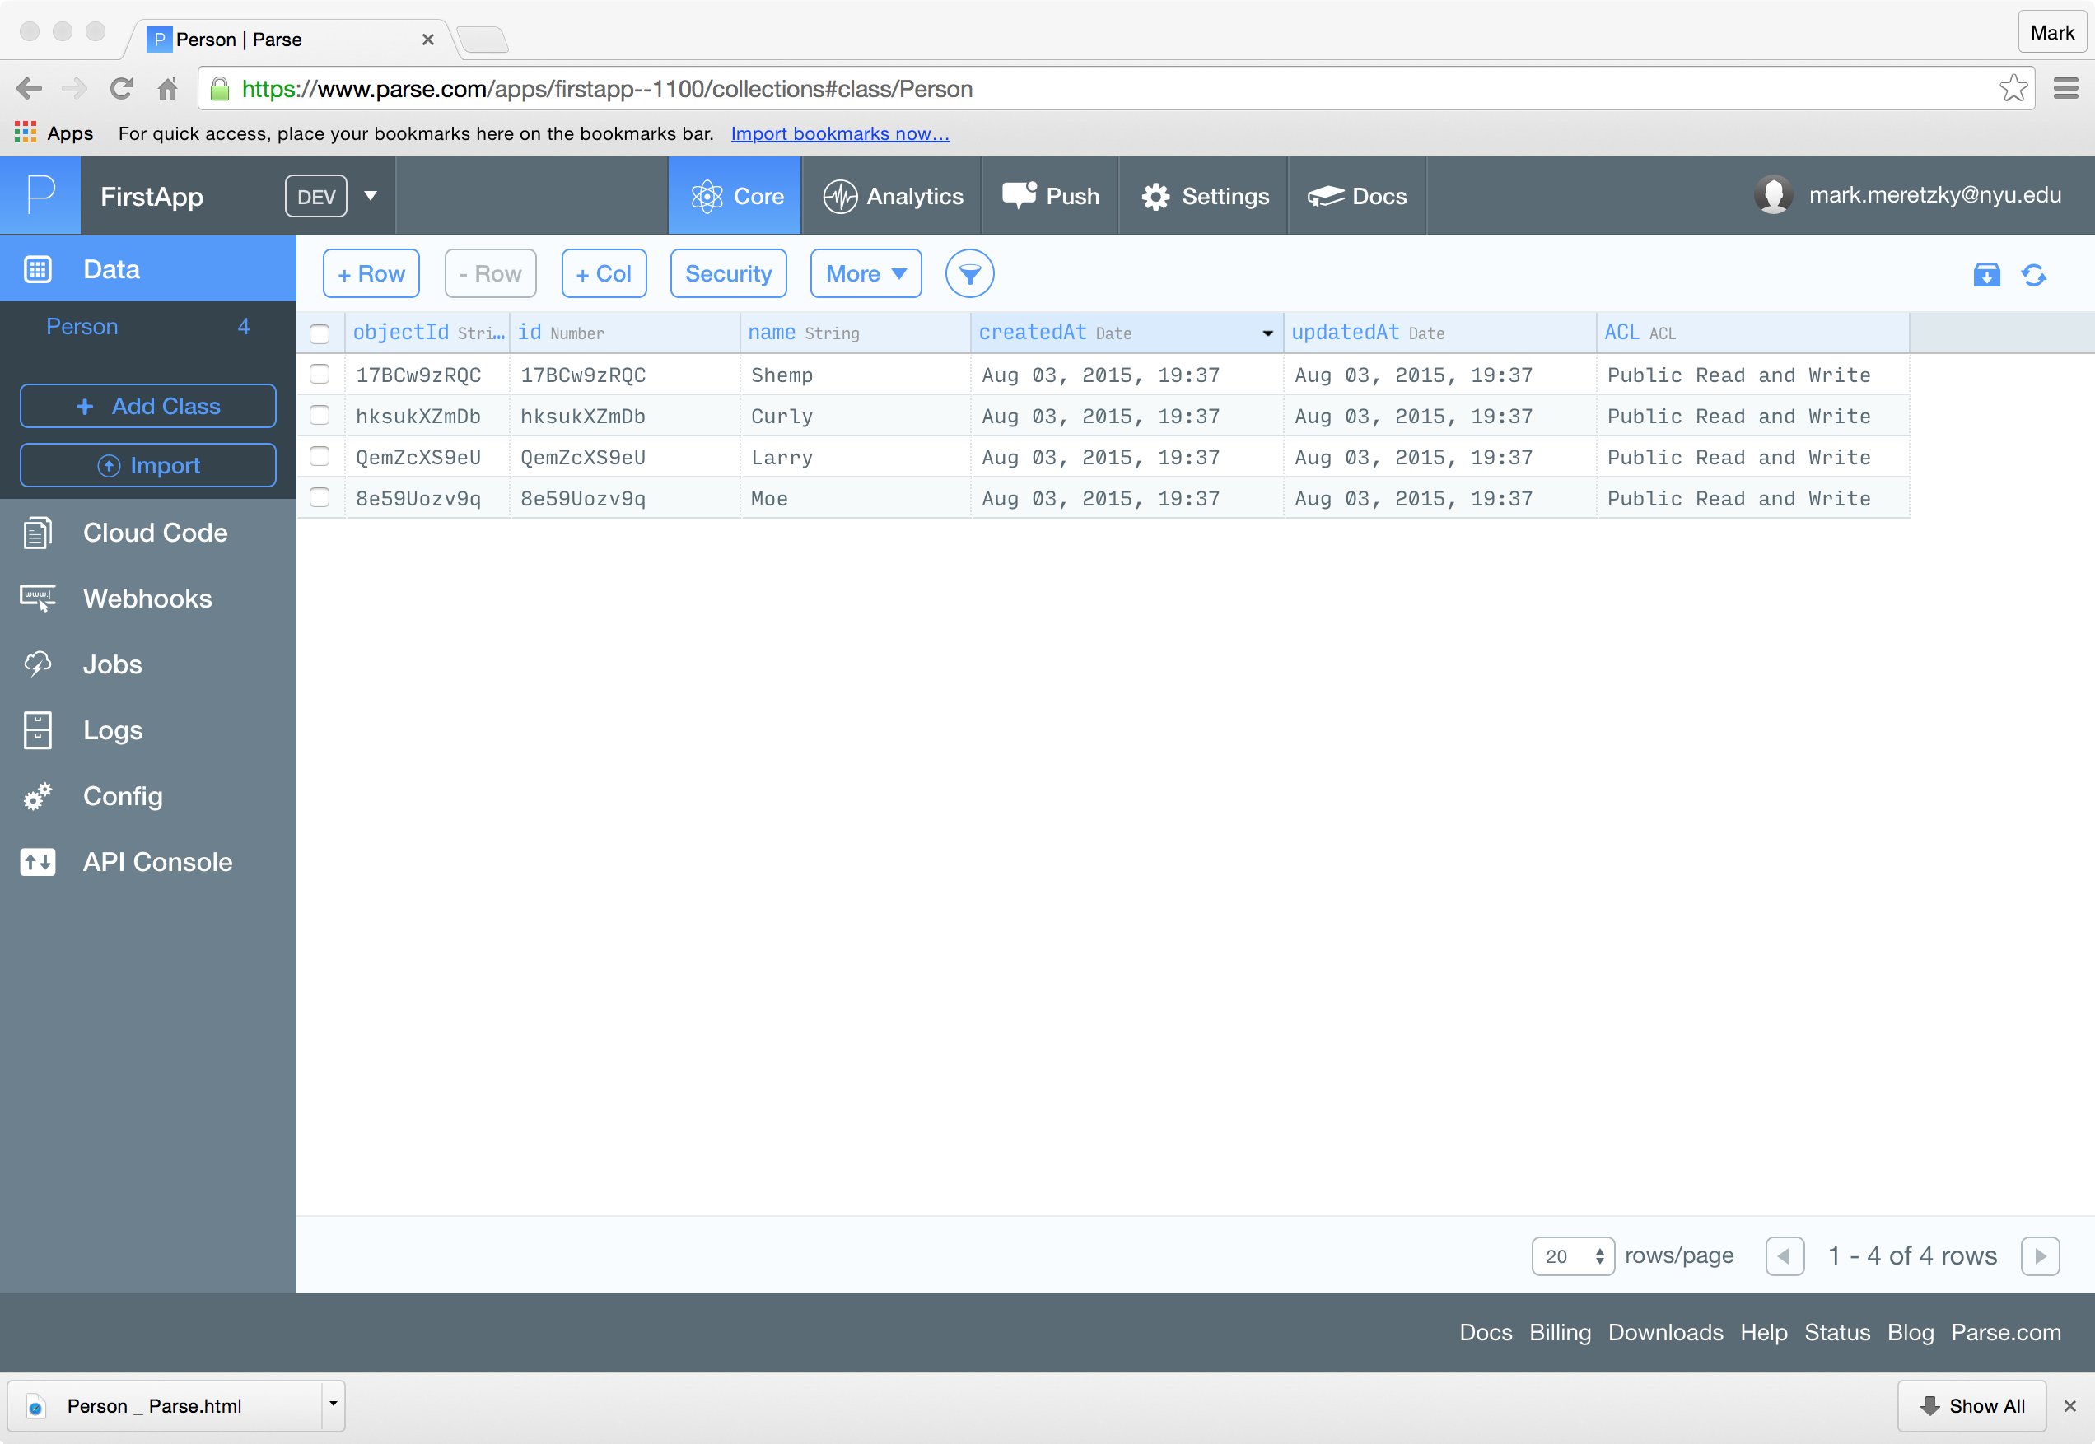The height and width of the screenshot is (1444, 2095).
Task: Switch to the Push tab
Action: 1051,195
